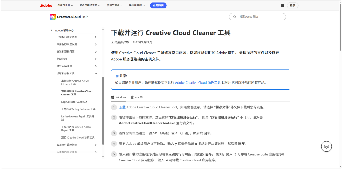
Task: Open the PDF 与电子签名 menu
Action: click(90, 5)
